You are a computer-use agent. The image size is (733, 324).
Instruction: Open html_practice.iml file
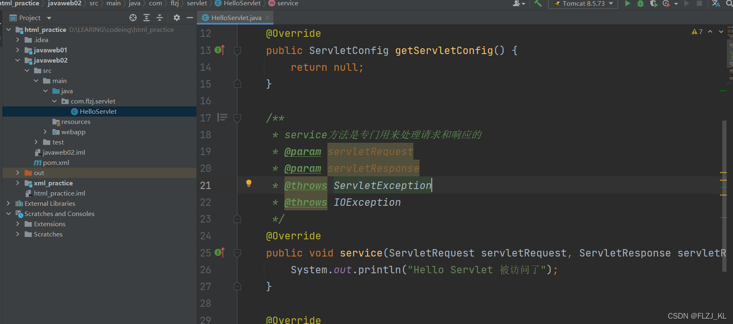[x=99, y=193]
